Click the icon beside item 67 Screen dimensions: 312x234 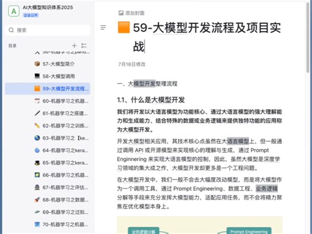pos(37,187)
